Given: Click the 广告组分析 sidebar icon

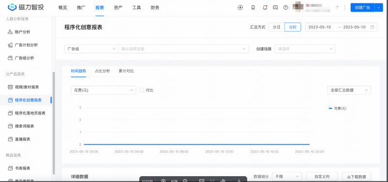Looking at the screenshot, I should pos(10,58).
